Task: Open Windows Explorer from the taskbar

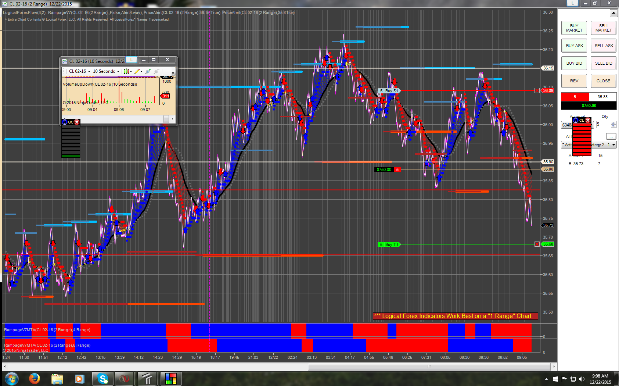Action: [57, 378]
